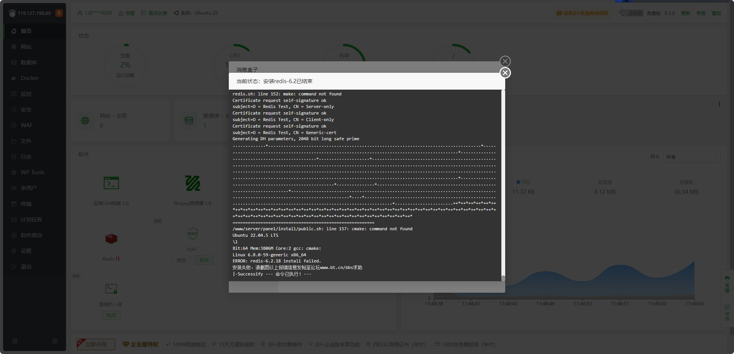Open the 首页 home sidebar item
The height and width of the screenshot is (354, 734).
35,31
